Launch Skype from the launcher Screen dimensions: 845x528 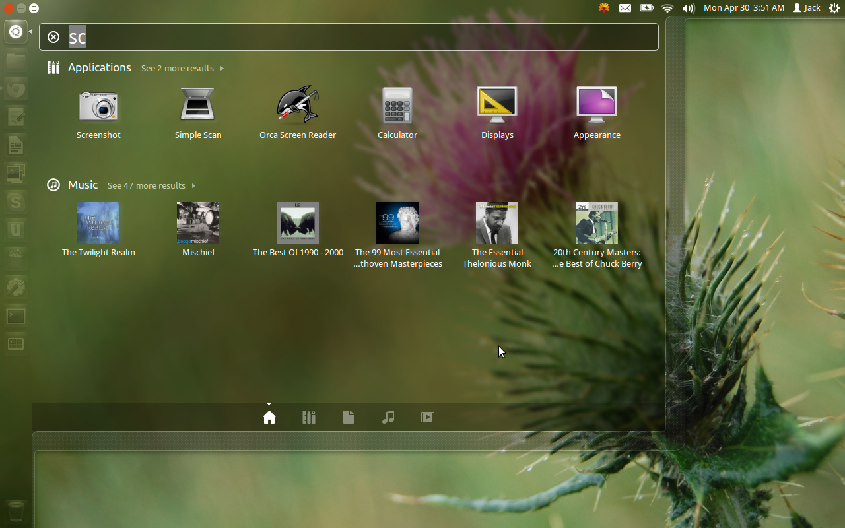point(16,202)
